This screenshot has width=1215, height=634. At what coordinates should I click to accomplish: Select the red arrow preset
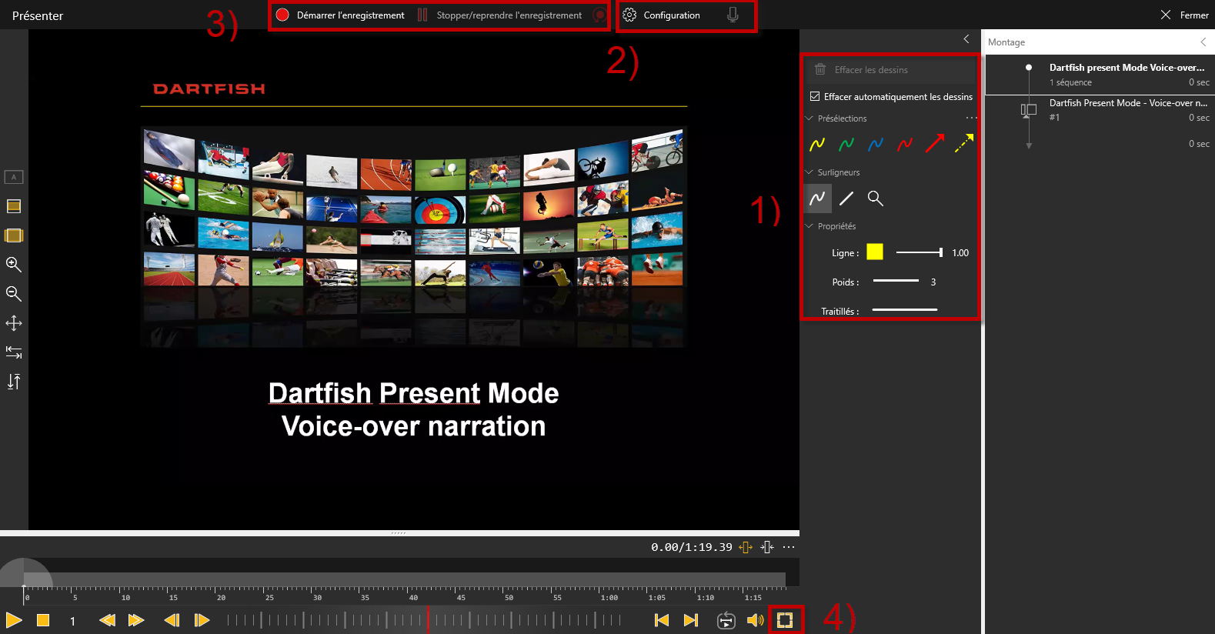pos(934,143)
